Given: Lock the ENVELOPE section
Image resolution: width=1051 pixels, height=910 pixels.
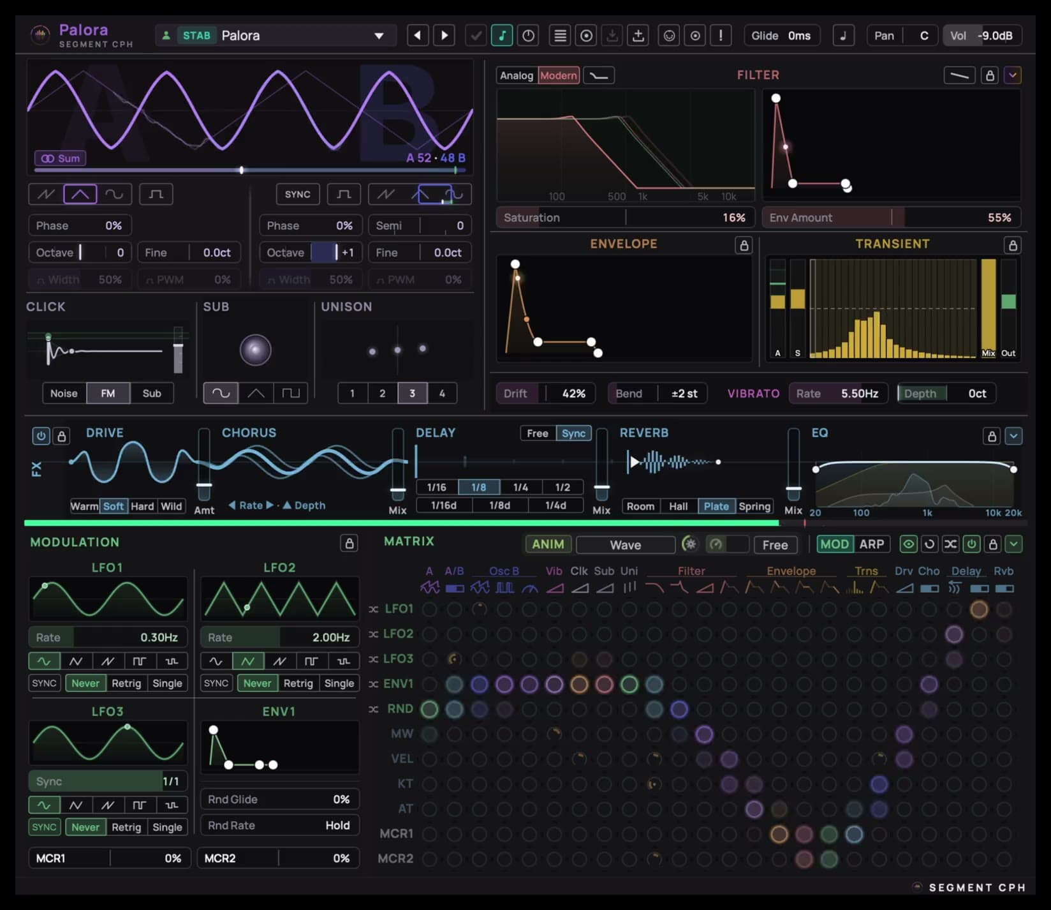Looking at the screenshot, I should coord(744,245).
